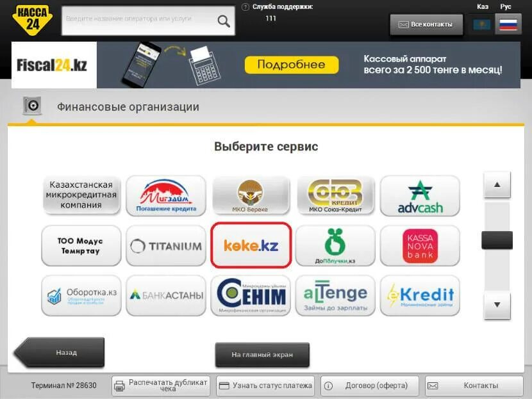Click the Подробнее banner button
Image resolution: width=532 pixels, height=399 pixels.
click(x=292, y=65)
